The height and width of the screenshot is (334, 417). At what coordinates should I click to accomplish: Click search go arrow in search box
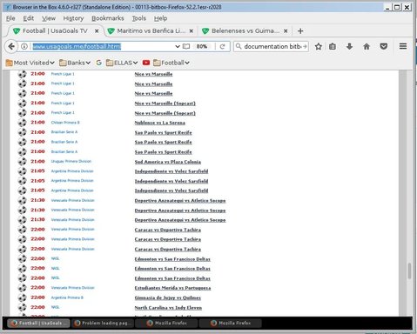pyautogui.click(x=305, y=46)
